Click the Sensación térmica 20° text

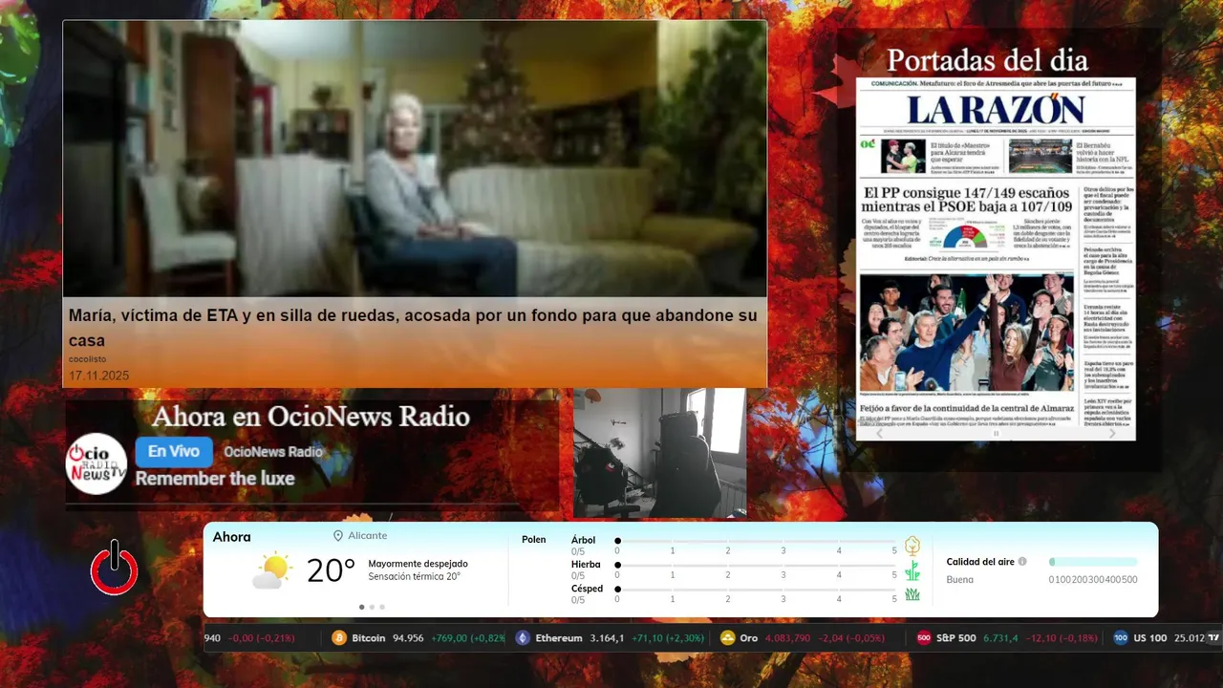pyautogui.click(x=414, y=576)
